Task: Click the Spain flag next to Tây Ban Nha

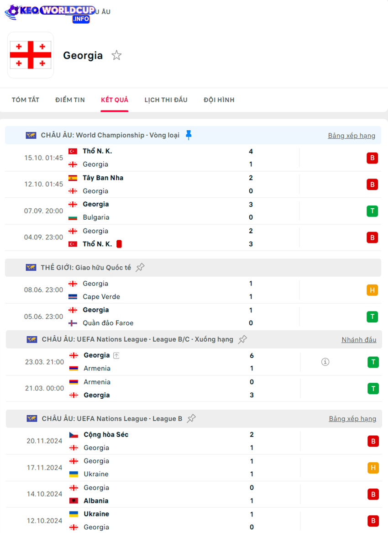Action: 73,178
